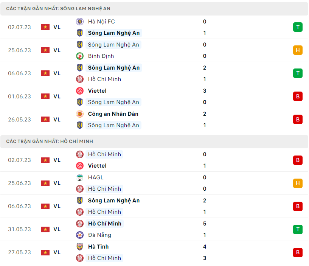Click the Đà Nẵng club crest
Screen dimensions: 309x266
point(80,235)
